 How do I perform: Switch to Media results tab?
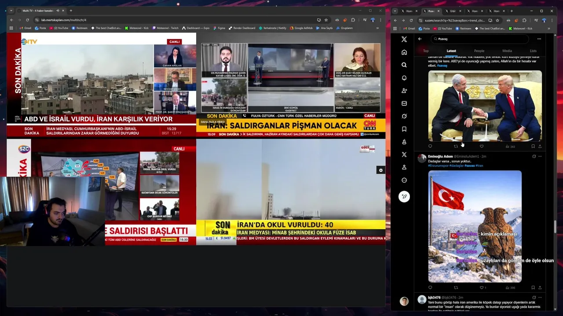coord(507,51)
